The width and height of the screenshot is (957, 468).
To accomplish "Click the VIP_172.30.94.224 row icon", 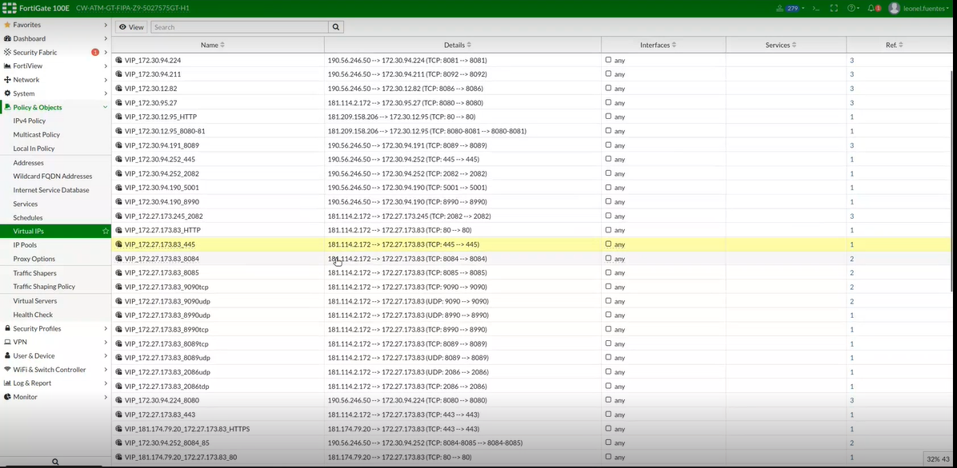I will [118, 61].
